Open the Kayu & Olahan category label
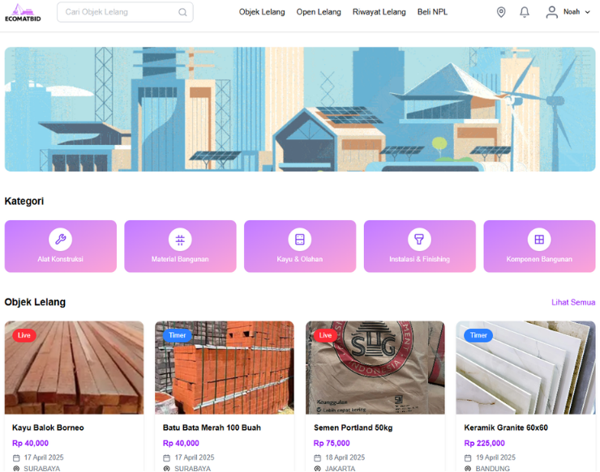Viewport: 600px width, 472px height. (300, 259)
